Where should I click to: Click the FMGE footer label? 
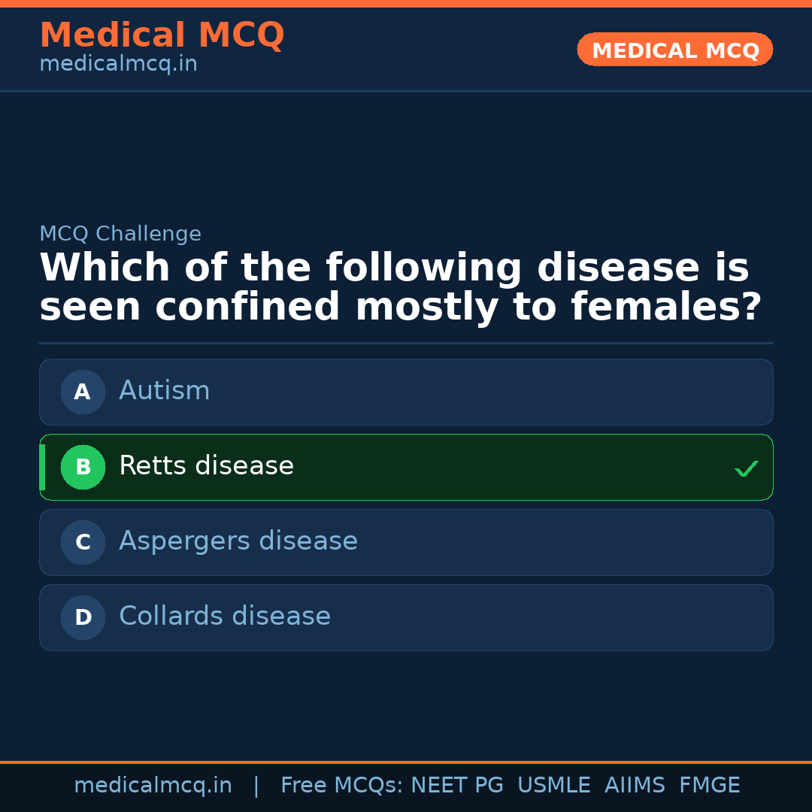coord(709,784)
